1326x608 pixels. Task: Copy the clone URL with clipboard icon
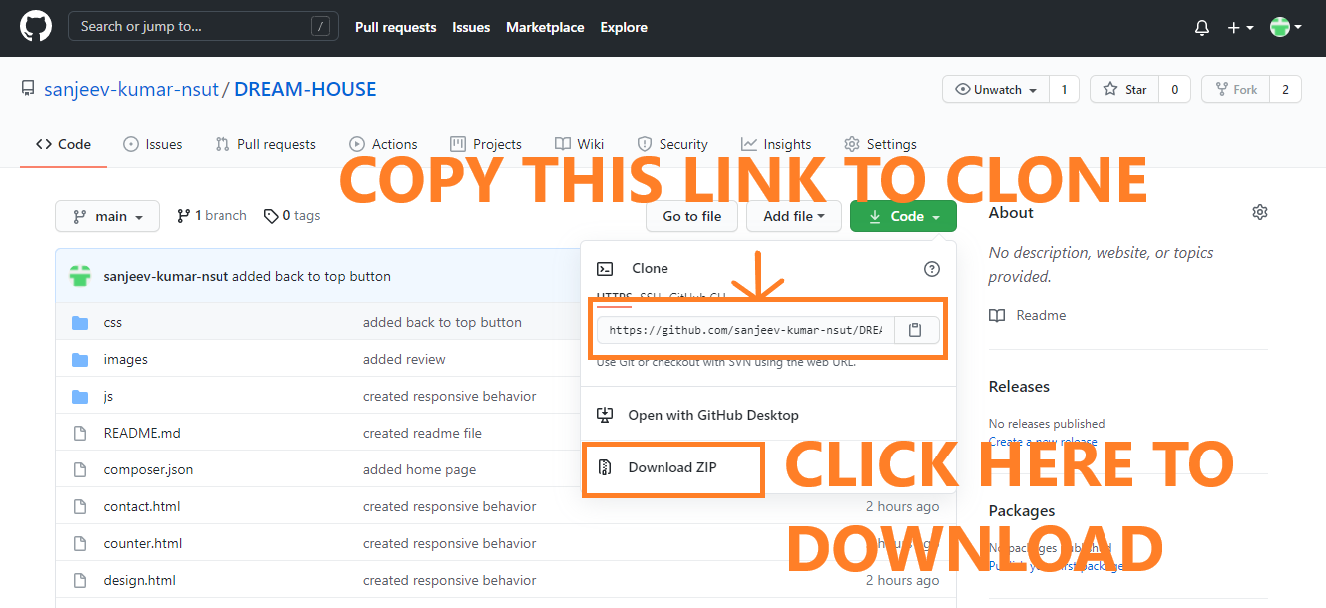(x=916, y=330)
